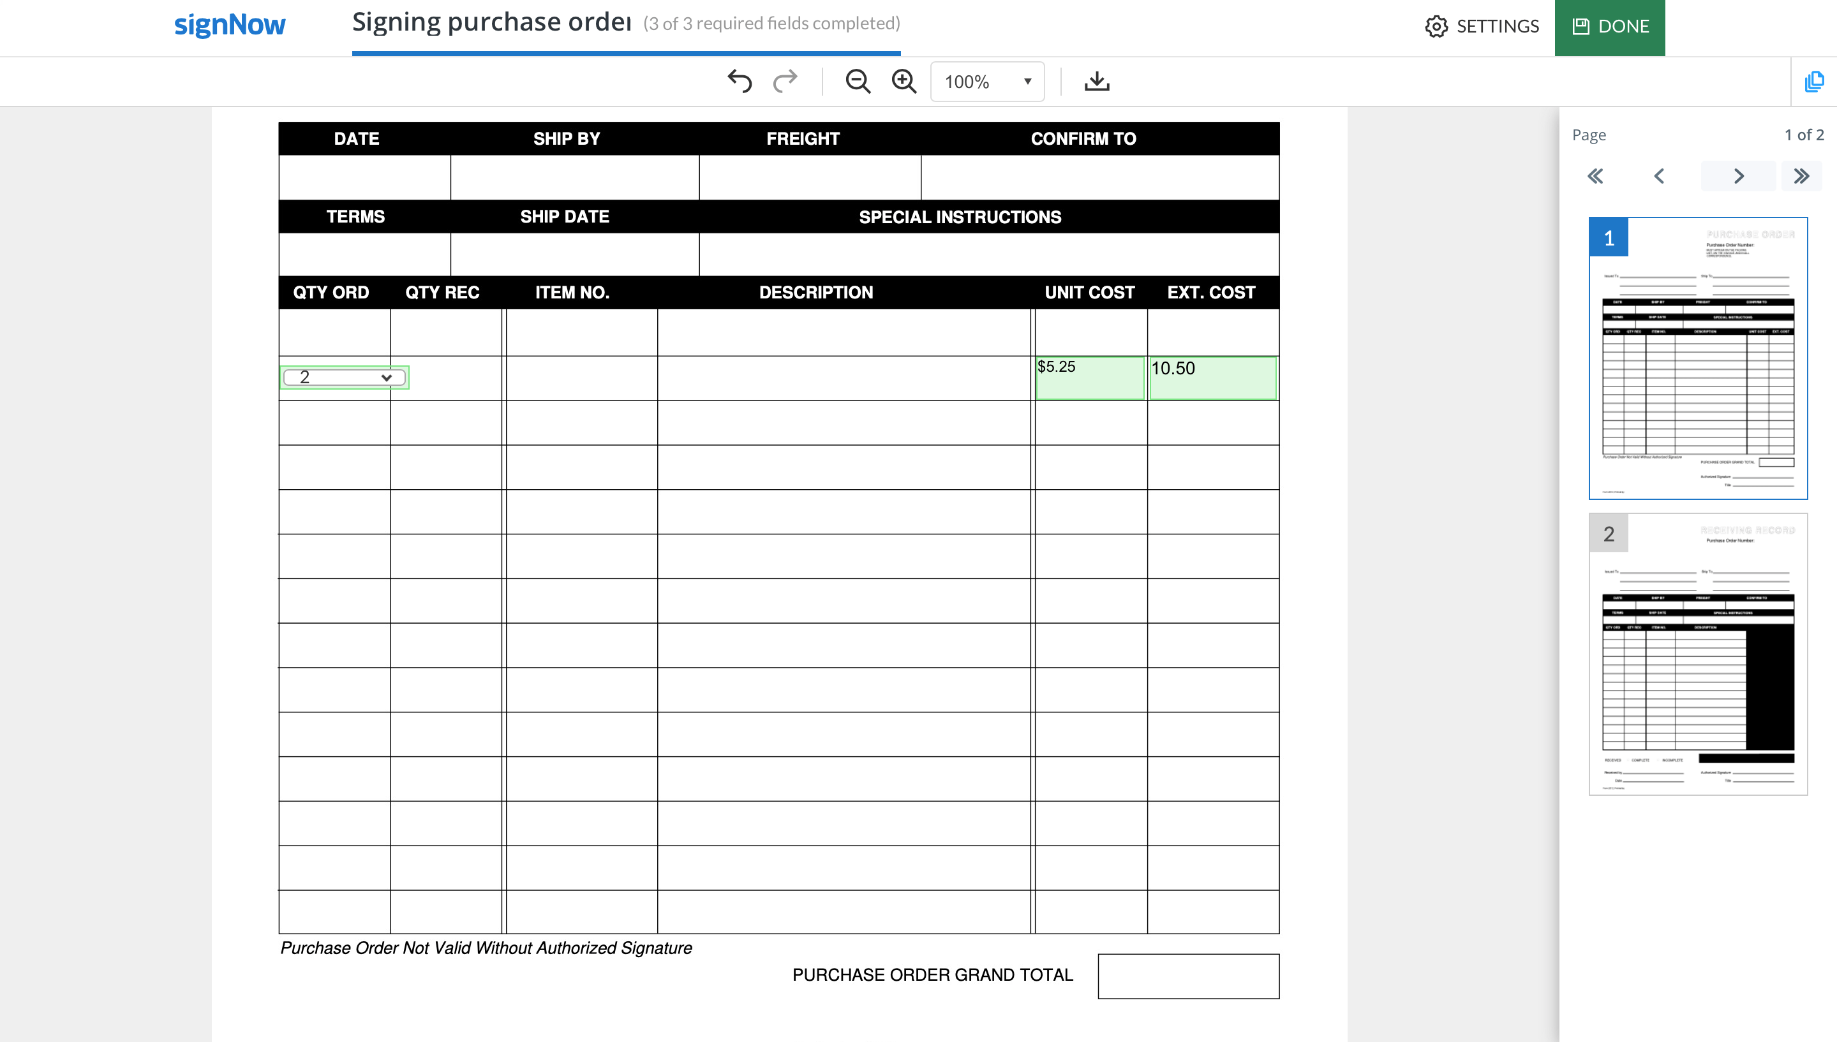Click the pages panel icon at right
The image size is (1837, 1042).
click(1814, 82)
